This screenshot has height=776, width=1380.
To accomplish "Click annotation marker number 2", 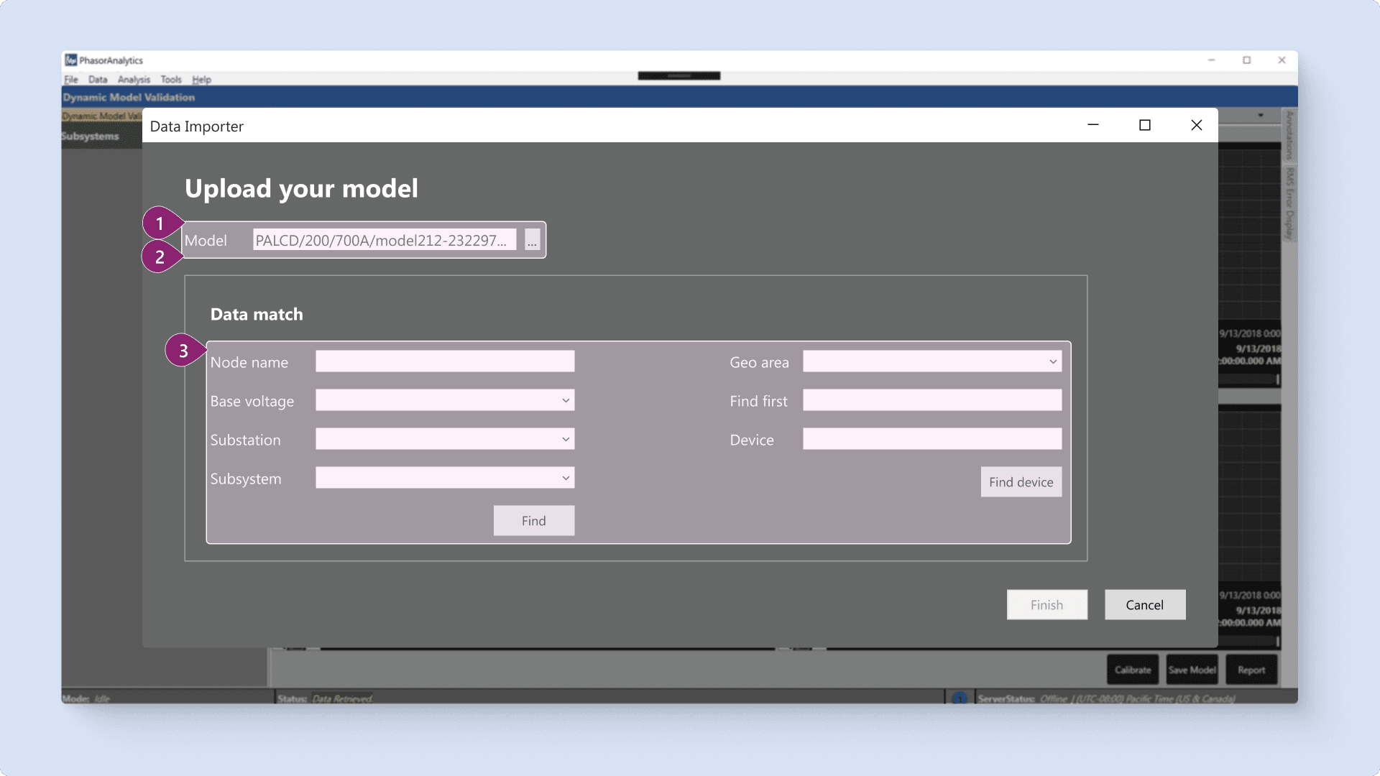I will 160,257.
